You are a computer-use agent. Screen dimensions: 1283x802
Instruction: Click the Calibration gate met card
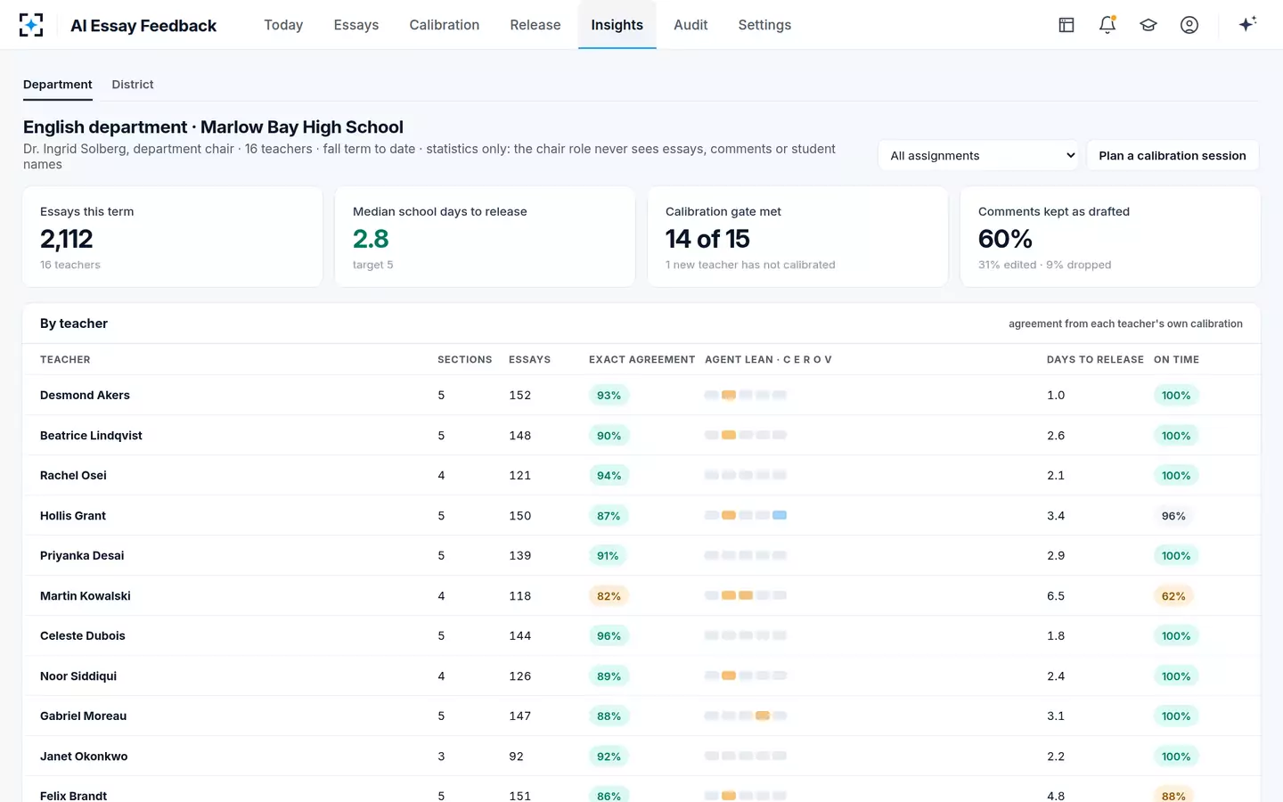coord(798,237)
